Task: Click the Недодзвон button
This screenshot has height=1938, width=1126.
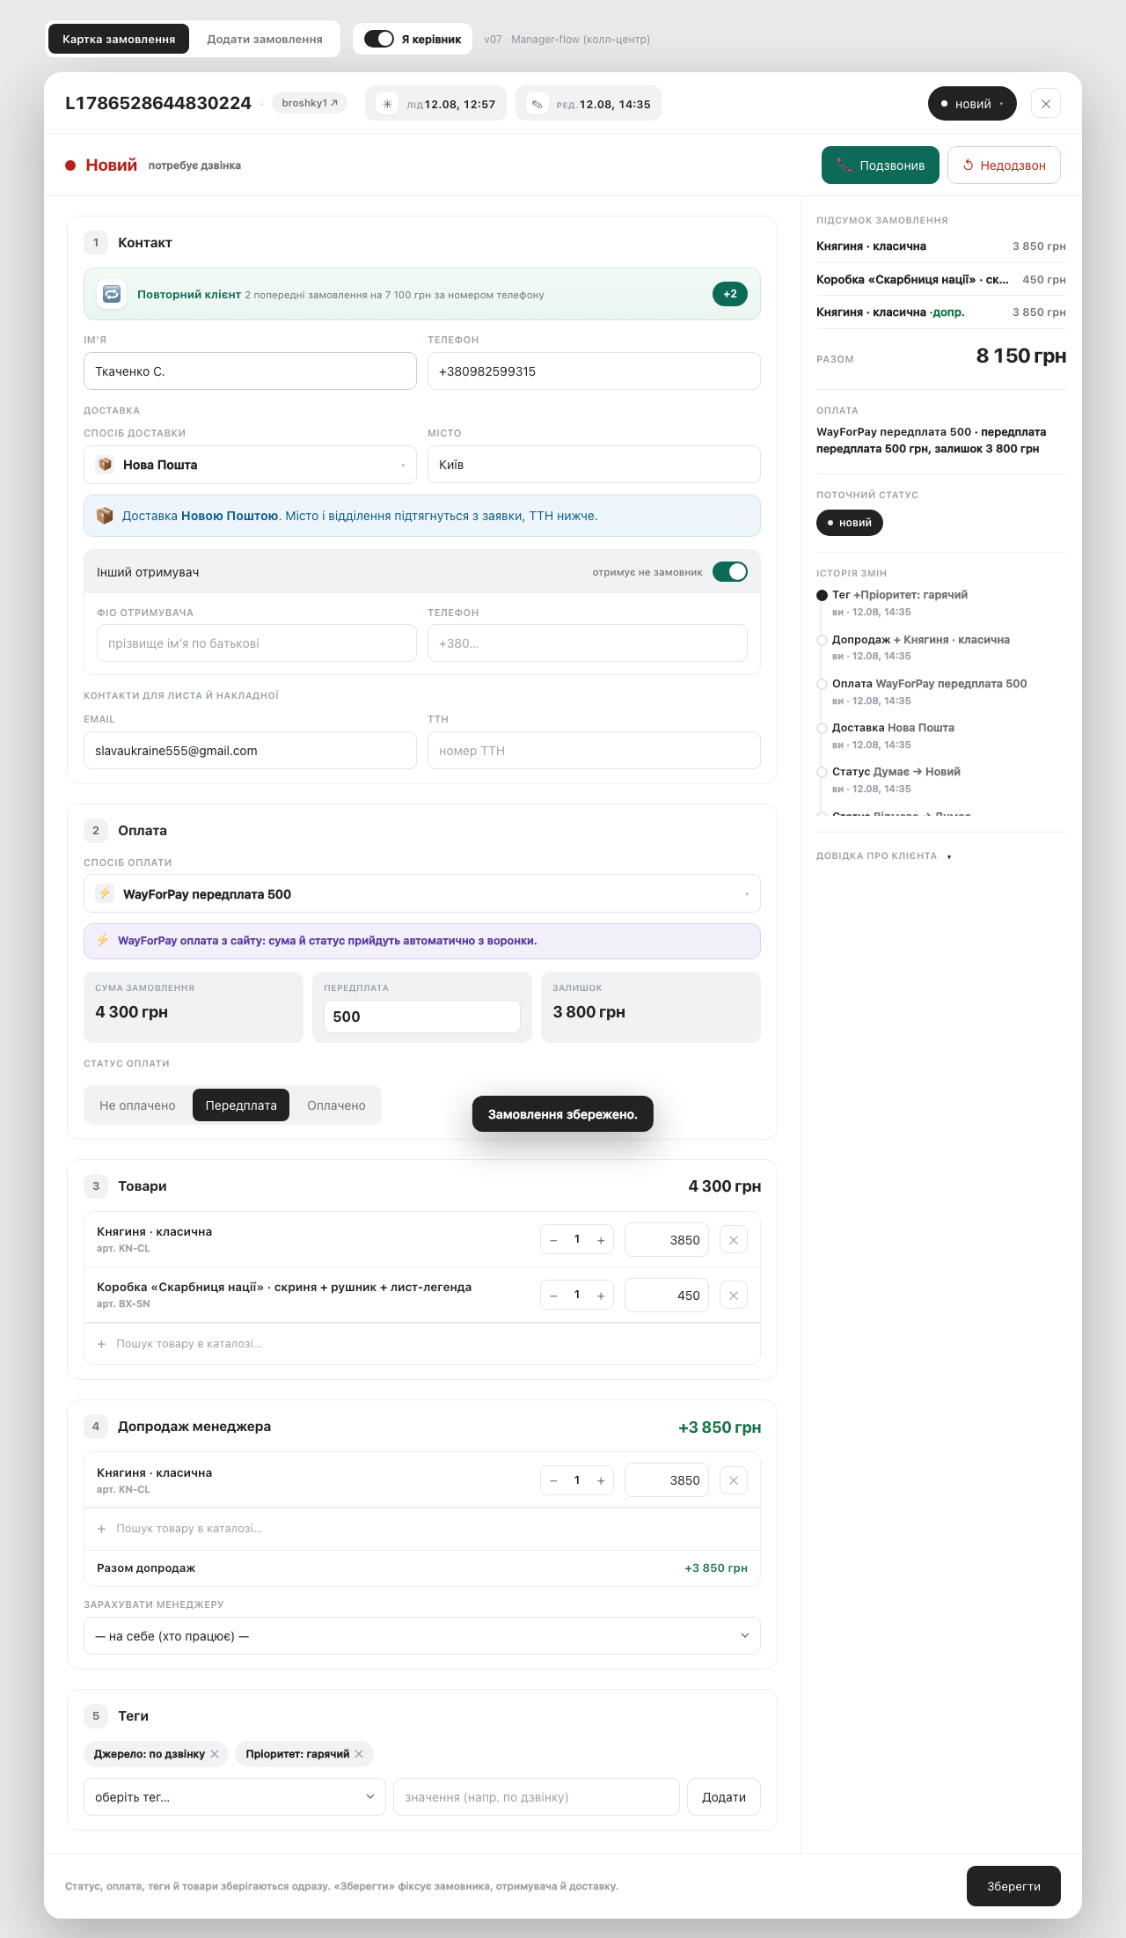Action: 1004,165
